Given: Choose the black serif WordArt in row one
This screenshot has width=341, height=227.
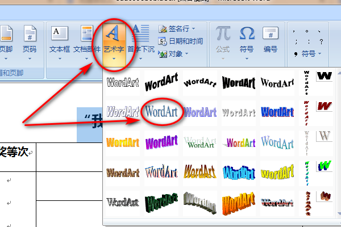Looking at the screenshot, I should click(277, 83).
